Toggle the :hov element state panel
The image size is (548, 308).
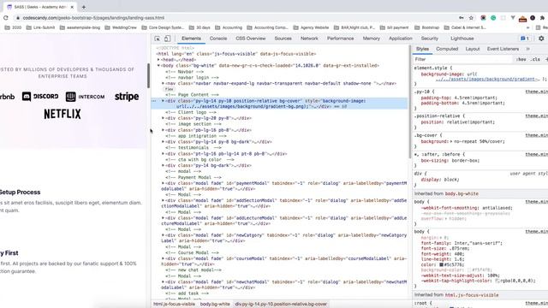coord(521,59)
